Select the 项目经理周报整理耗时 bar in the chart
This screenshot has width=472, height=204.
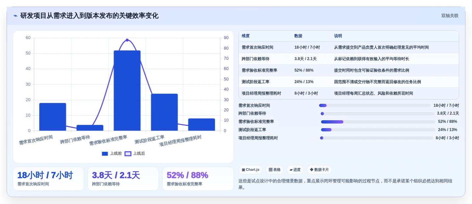click(201, 125)
